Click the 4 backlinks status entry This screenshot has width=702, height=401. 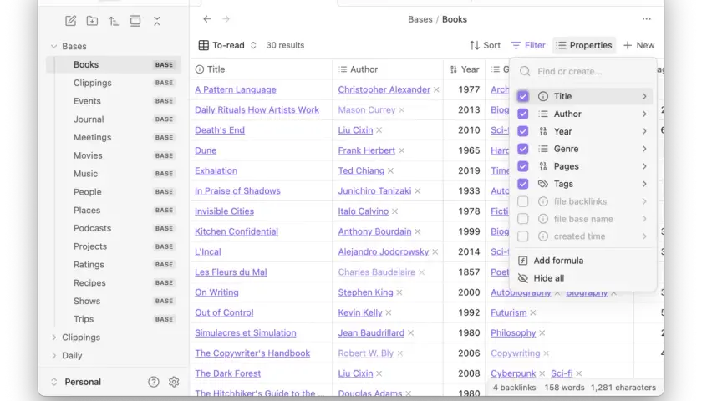(515, 388)
